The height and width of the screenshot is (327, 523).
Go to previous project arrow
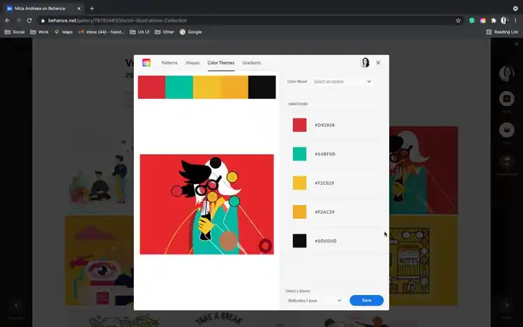pos(16,305)
